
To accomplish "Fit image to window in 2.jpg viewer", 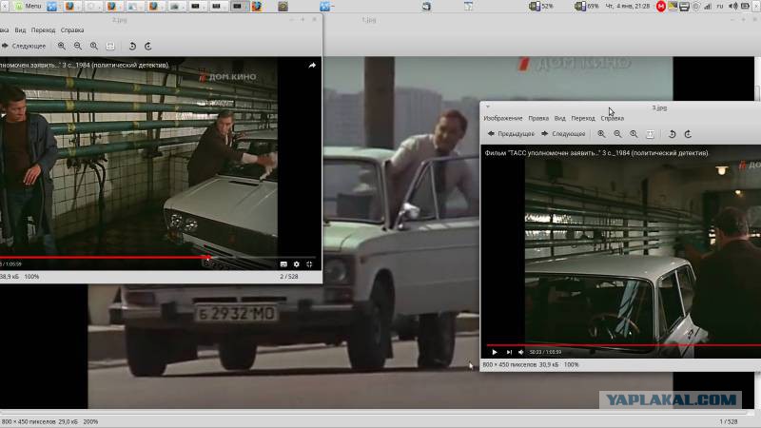I will pos(110,46).
